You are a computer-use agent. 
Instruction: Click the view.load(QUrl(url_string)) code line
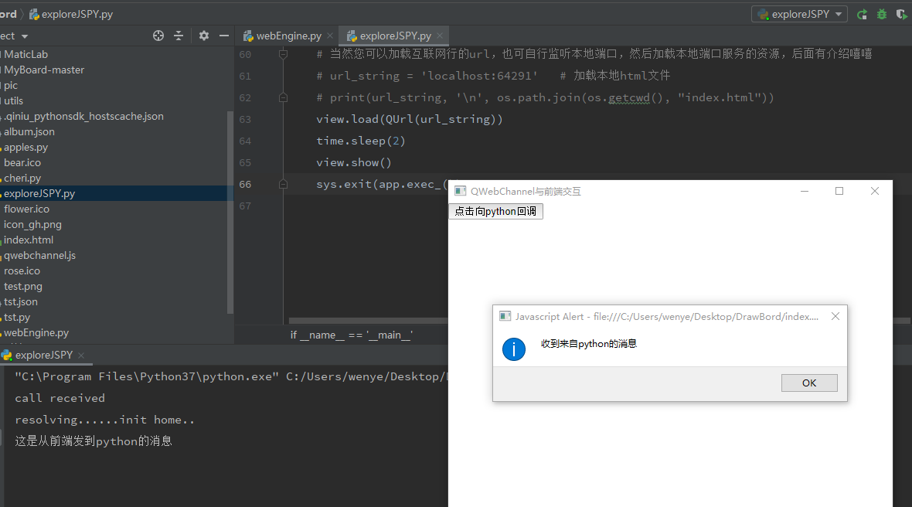click(x=410, y=119)
